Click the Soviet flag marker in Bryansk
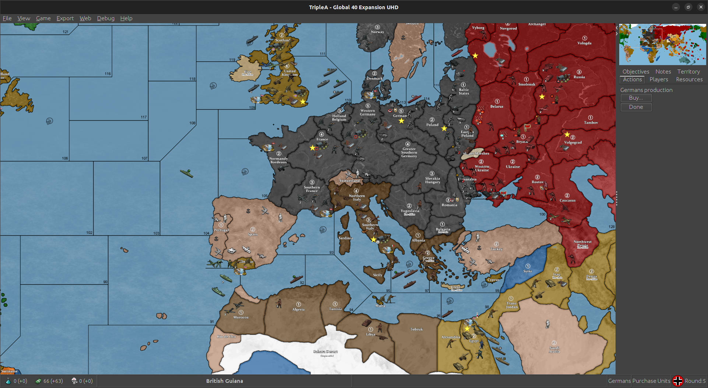 (527, 128)
